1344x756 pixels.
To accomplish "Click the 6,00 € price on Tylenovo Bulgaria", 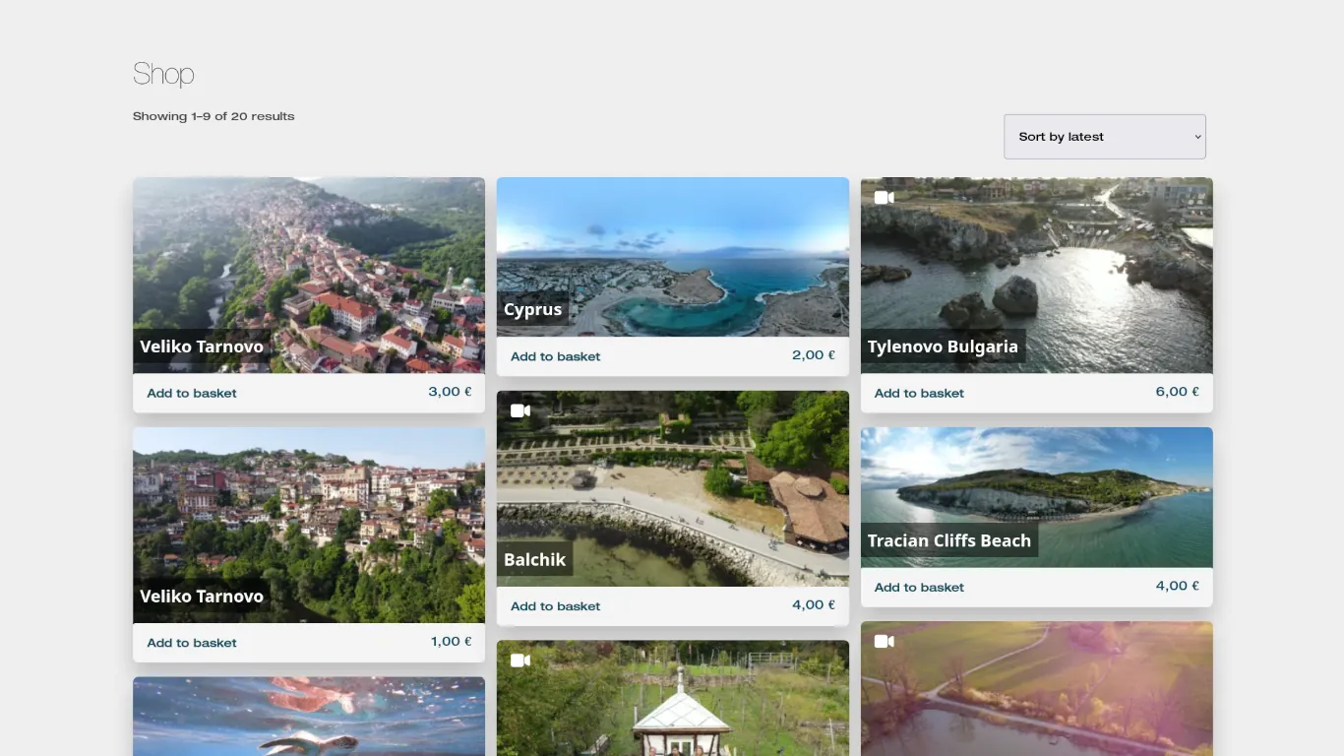I will tap(1177, 392).
